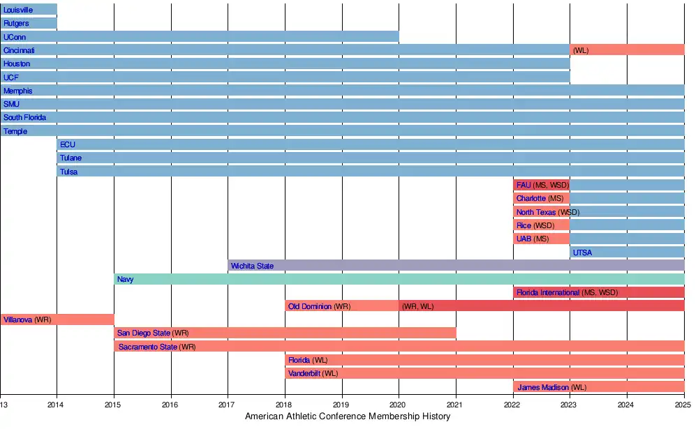
Task: Click the 2014 year label on the axis
Action: (56, 405)
